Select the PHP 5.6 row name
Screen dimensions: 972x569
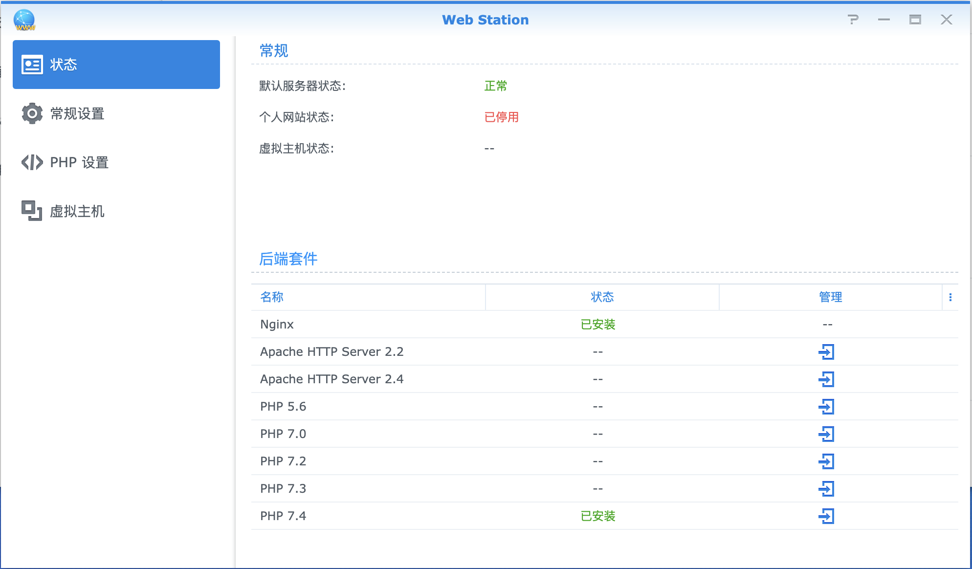click(x=283, y=407)
